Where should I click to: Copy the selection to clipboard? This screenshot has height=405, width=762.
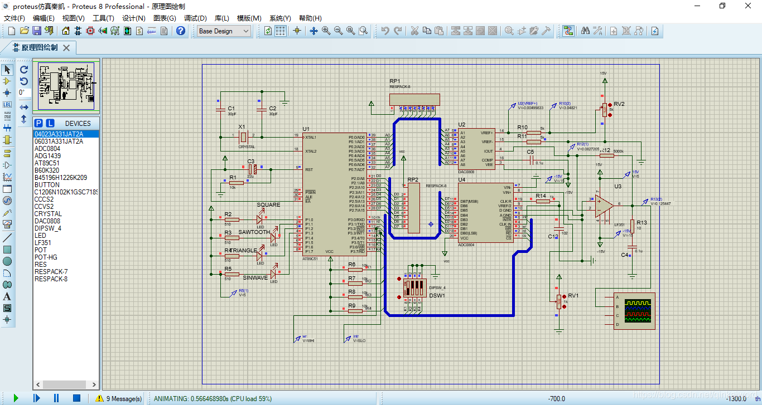pyautogui.click(x=427, y=31)
